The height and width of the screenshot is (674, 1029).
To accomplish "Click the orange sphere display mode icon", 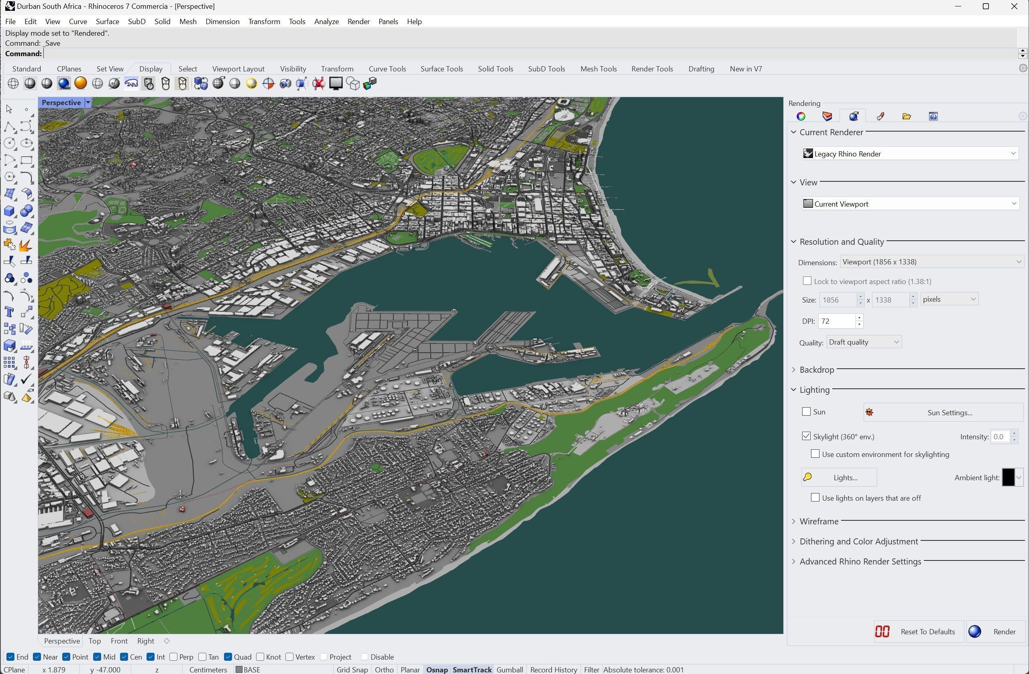I will (x=80, y=83).
